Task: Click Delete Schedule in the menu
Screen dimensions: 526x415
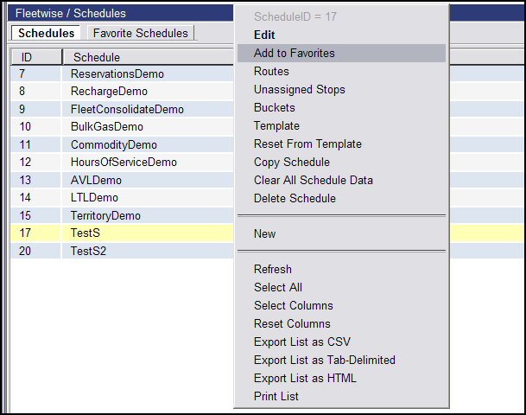Action: (x=341, y=198)
